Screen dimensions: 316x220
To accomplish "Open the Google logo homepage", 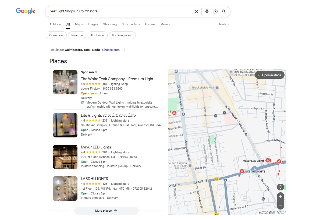I will [x=26, y=11].
